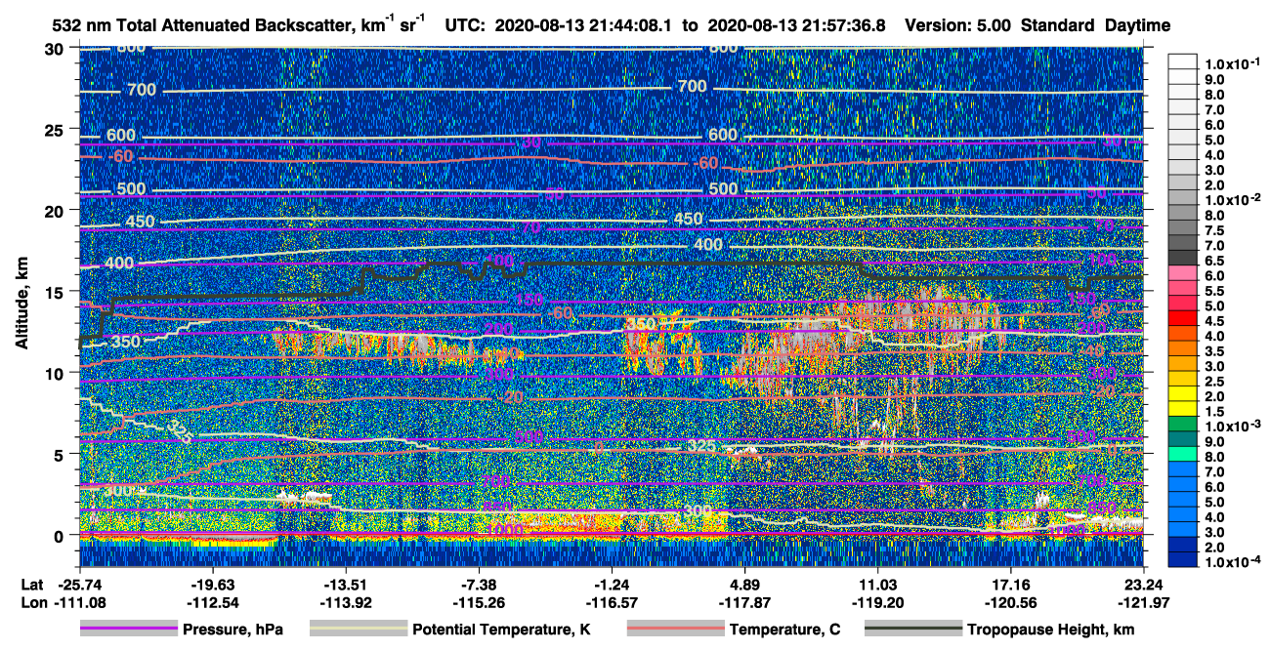
Task: Click the 'Version: 5.00' text in title
Action: coord(958,26)
